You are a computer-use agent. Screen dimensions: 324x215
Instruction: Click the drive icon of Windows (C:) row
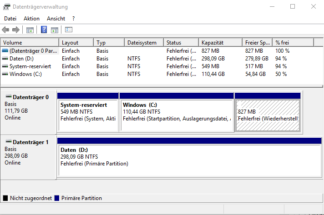point(5,74)
